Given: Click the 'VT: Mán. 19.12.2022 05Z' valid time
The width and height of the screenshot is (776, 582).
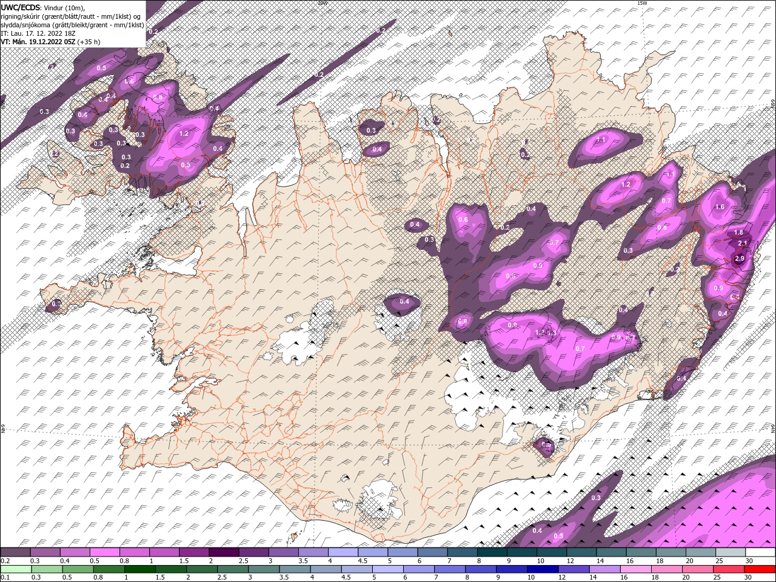Looking at the screenshot, I should (37, 42).
